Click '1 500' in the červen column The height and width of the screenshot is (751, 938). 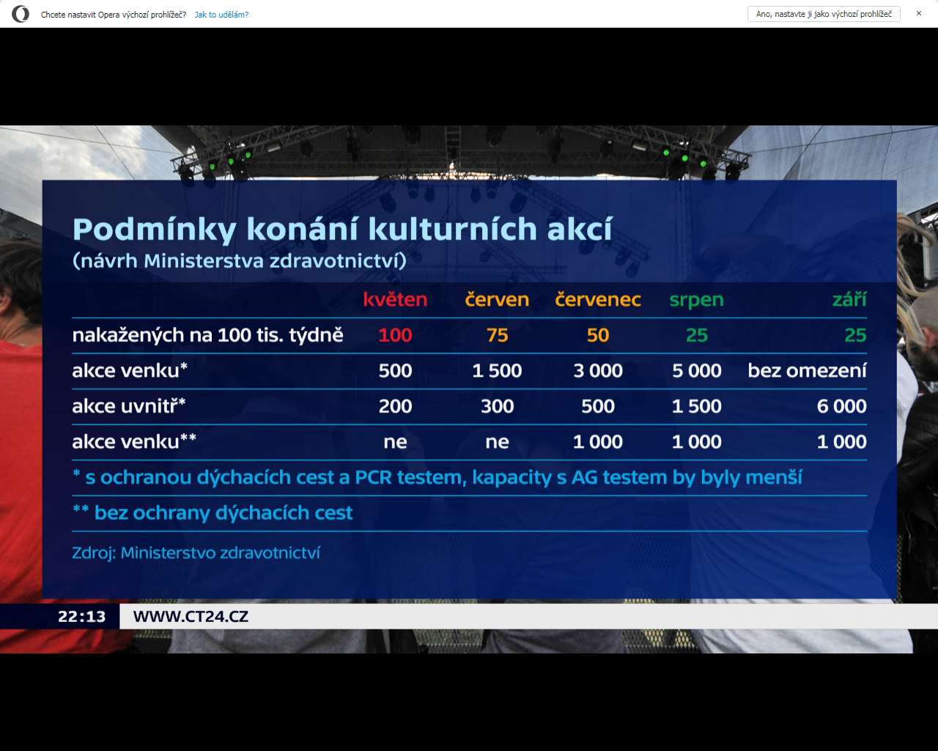[497, 371]
